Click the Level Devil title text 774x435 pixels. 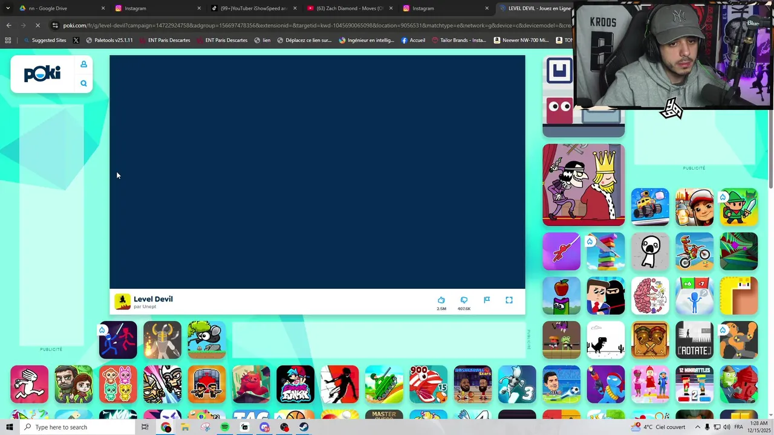pyautogui.click(x=153, y=299)
